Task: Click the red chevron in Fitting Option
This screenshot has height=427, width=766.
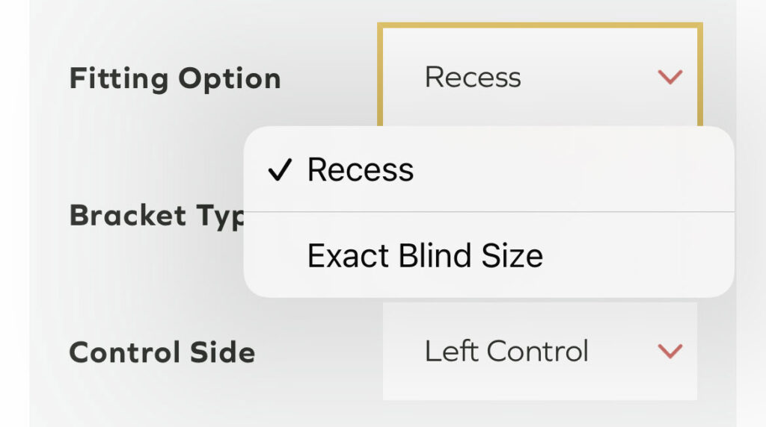Action: tap(670, 77)
